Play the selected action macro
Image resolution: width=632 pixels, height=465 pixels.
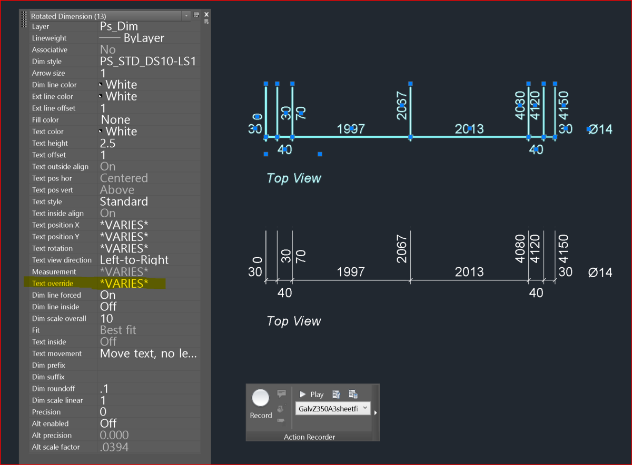(311, 394)
